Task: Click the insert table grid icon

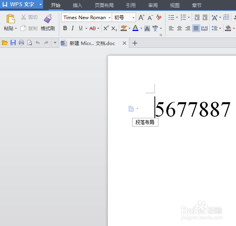Action: pos(226,18)
